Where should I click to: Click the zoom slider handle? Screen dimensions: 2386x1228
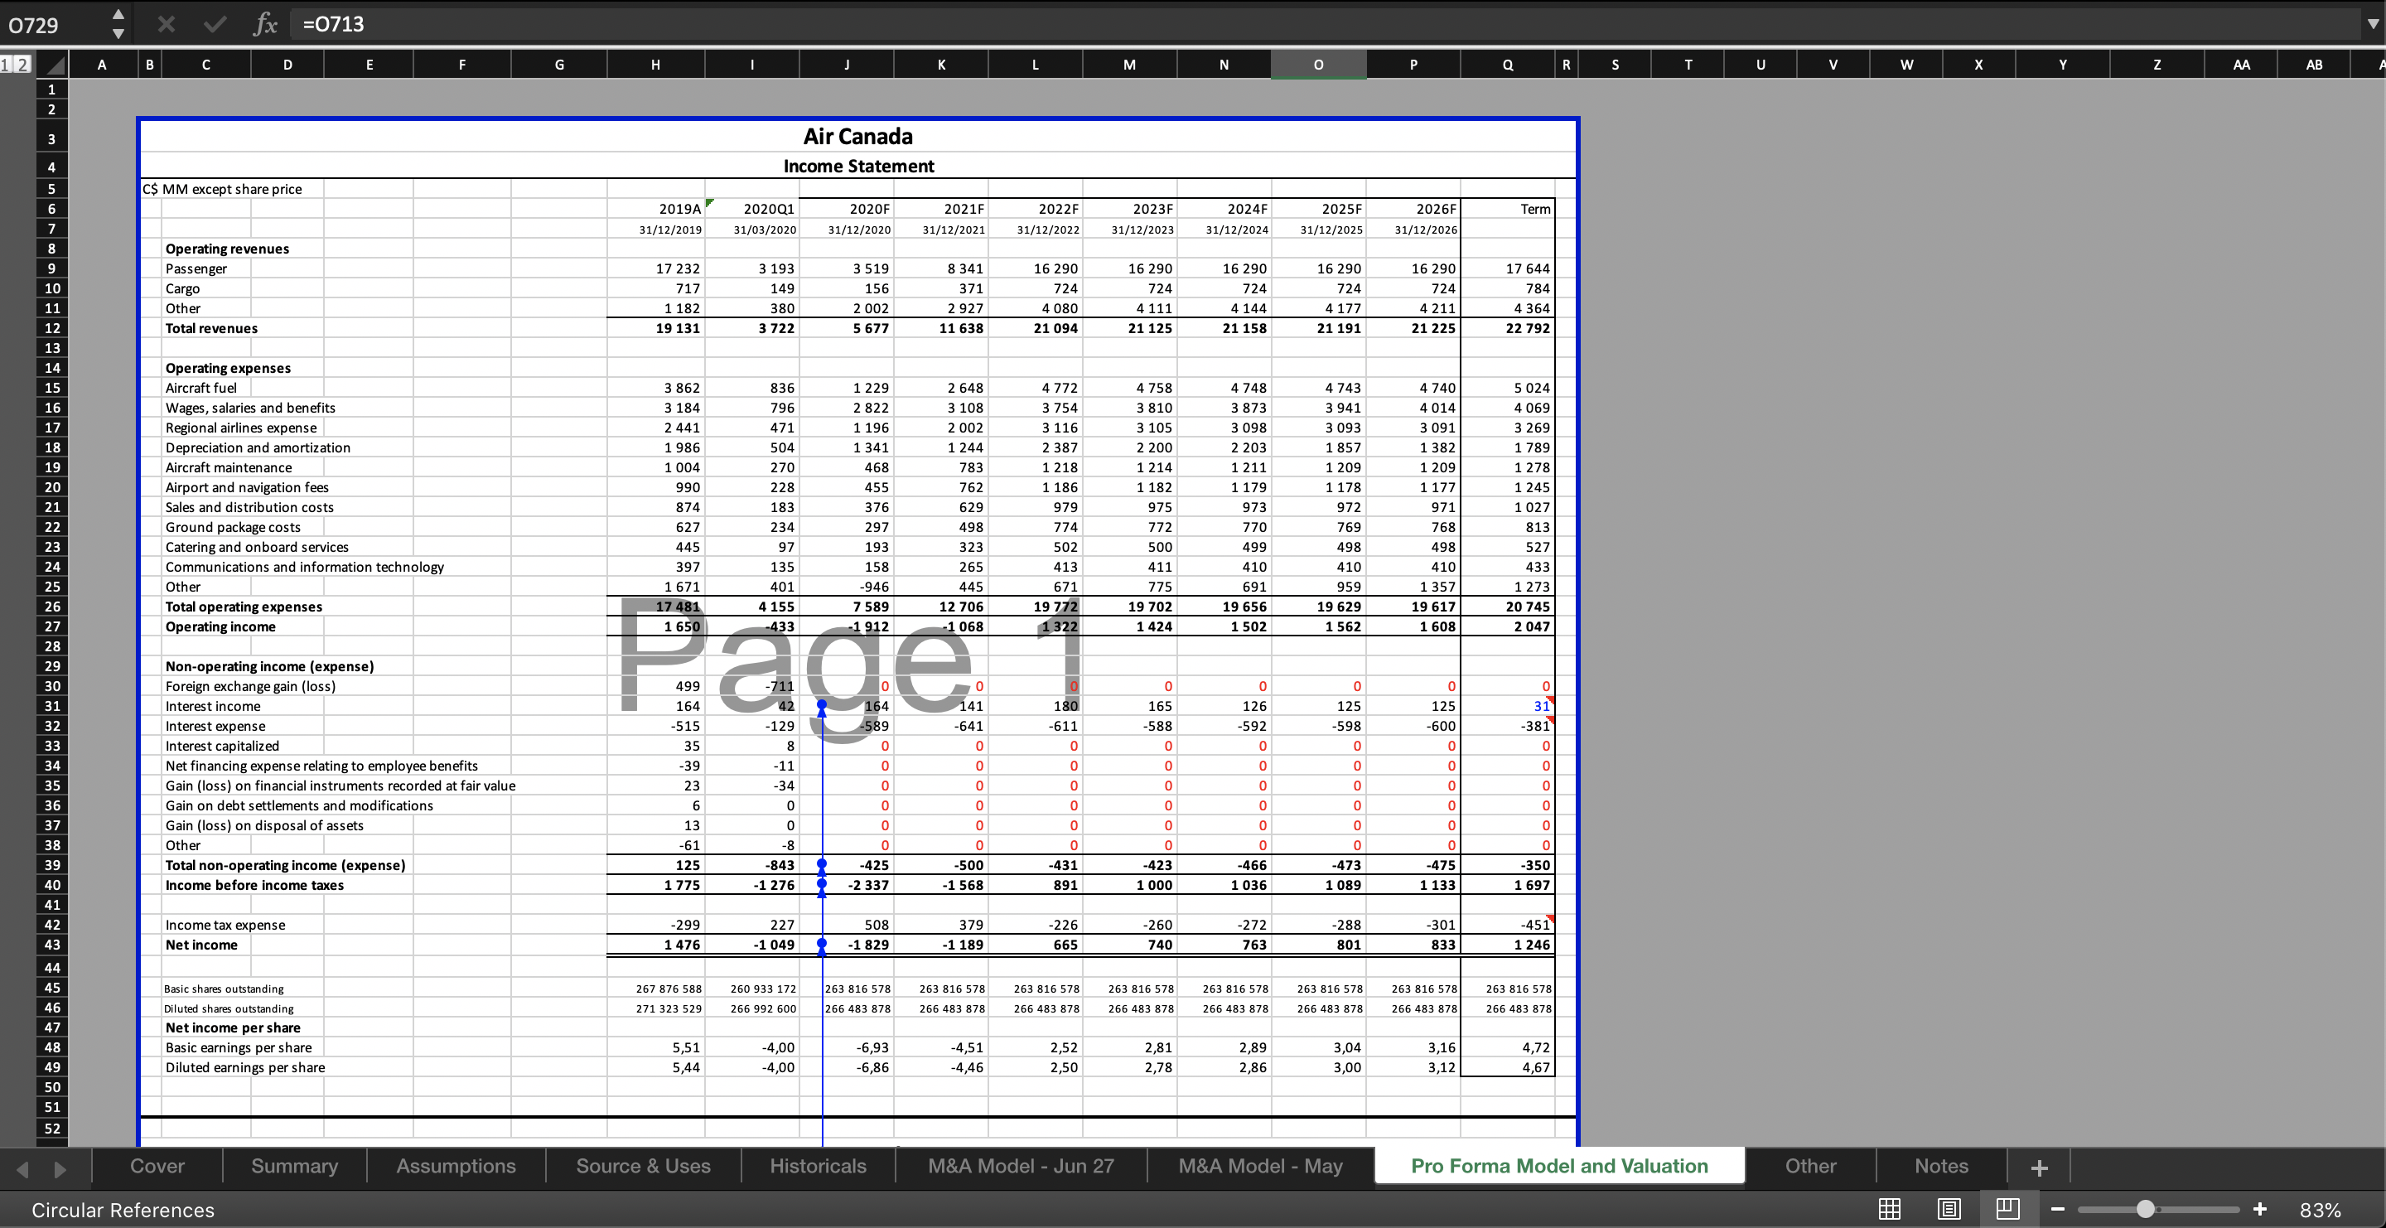(2145, 1209)
